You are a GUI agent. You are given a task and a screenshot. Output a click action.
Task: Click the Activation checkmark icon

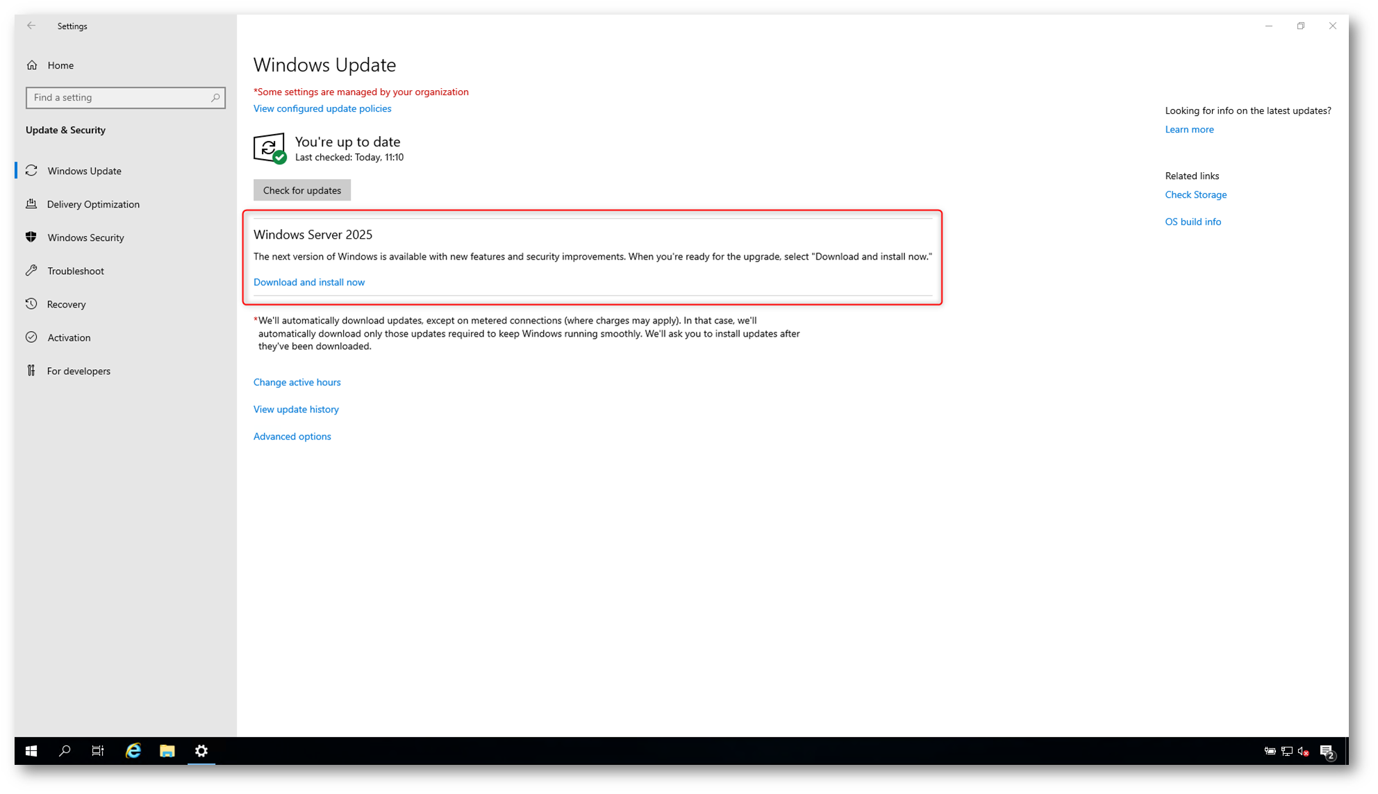coord(31,337)
